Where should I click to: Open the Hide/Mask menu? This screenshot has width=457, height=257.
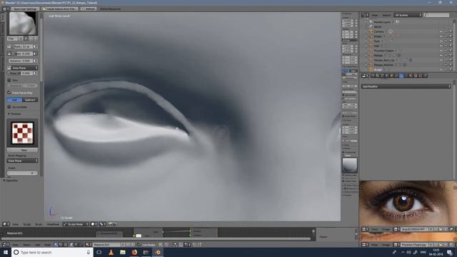pyautogui.click(x=53, y=224)
